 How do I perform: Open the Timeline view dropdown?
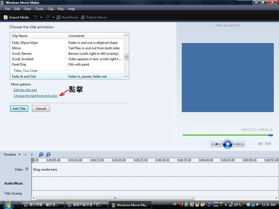19,155
